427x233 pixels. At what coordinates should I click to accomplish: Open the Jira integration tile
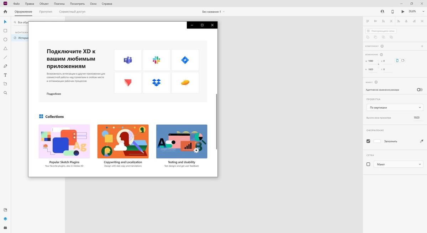pyautogui.click(x=185, y=60)
